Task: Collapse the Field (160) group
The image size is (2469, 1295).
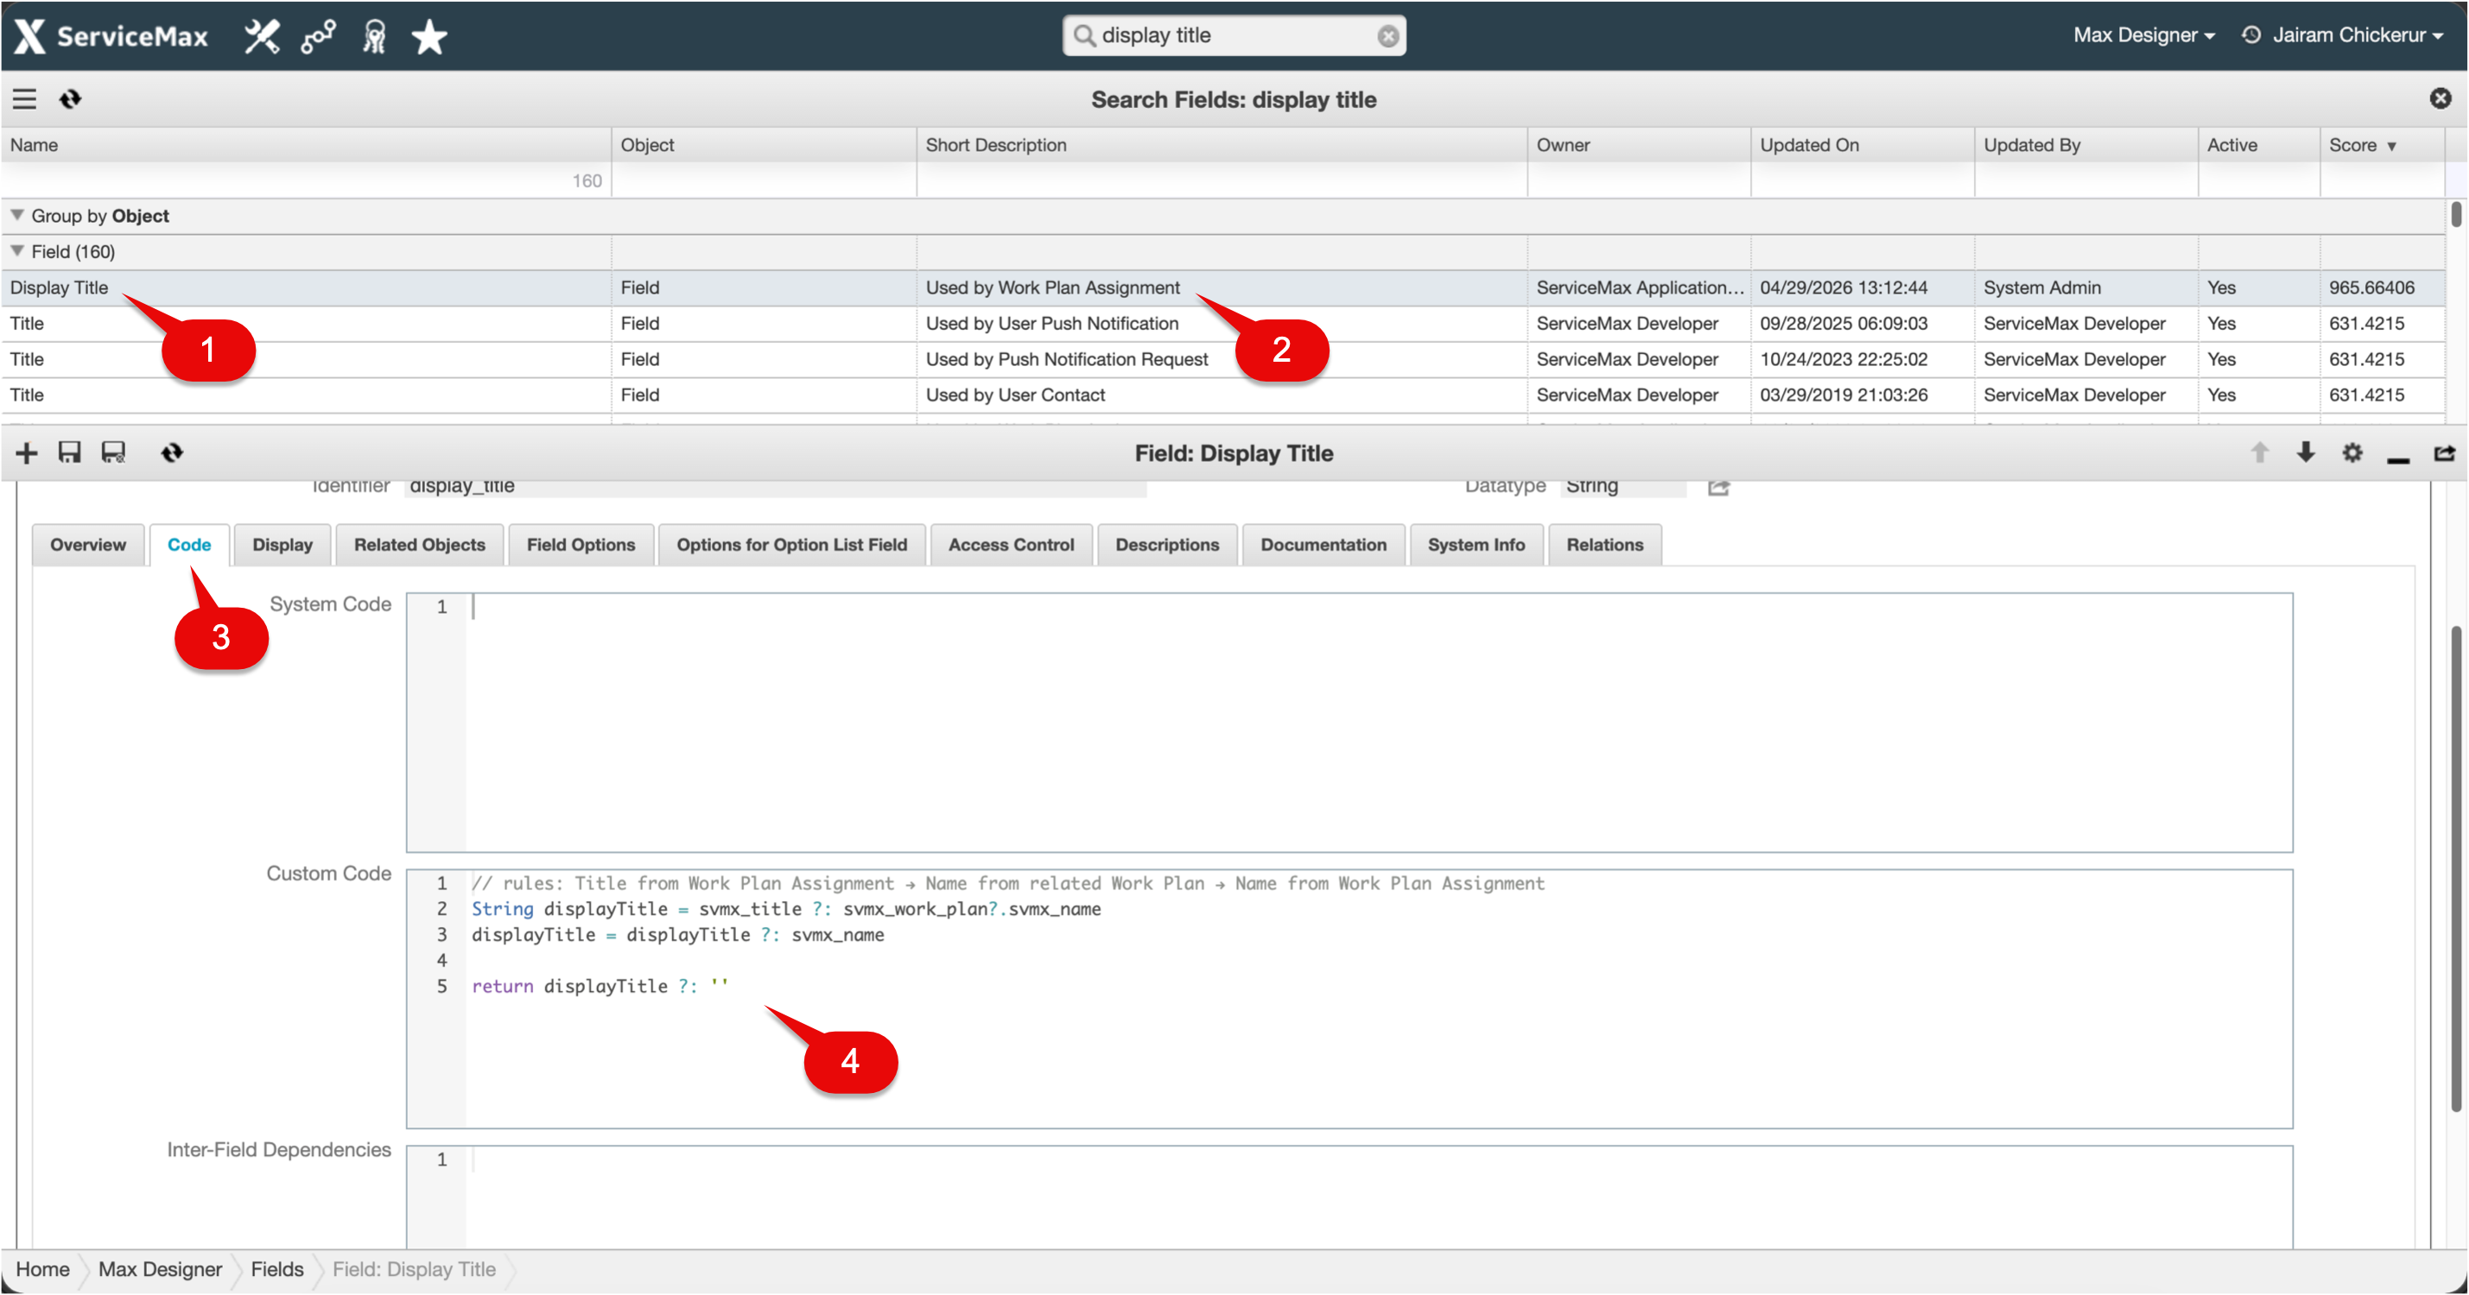Action: [17, 251]
